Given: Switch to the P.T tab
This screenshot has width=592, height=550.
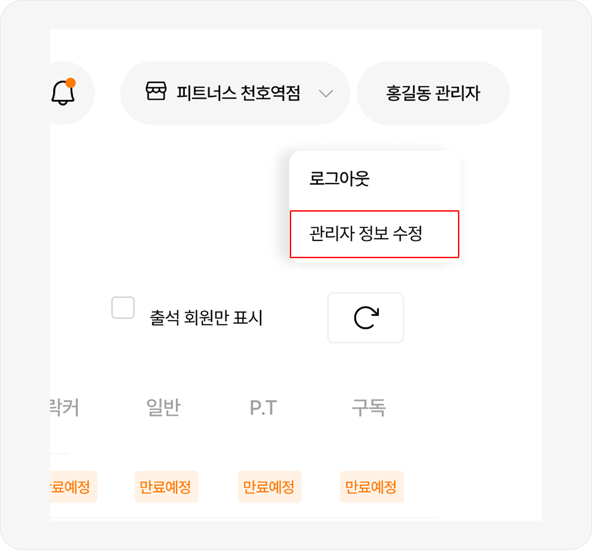Looking at the screenshot, I should (264, 408).
